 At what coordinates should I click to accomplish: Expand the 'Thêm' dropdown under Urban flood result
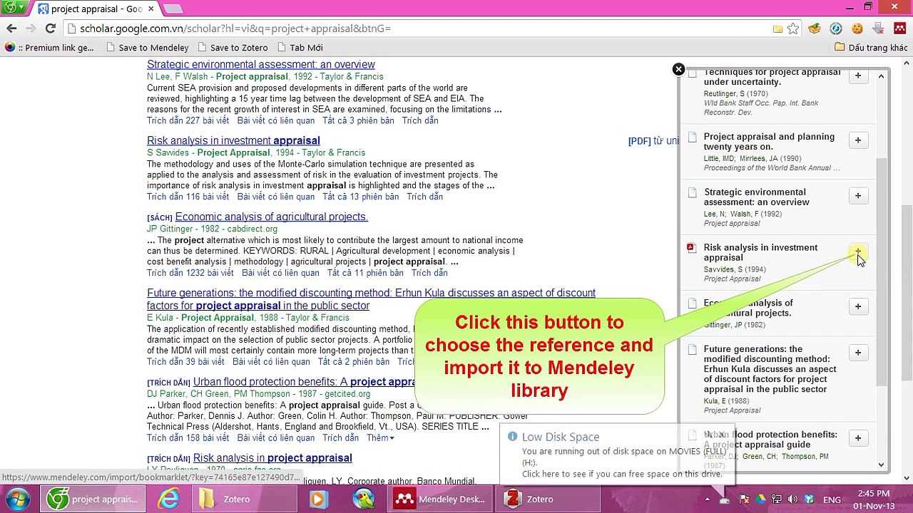tap(380, 437)
